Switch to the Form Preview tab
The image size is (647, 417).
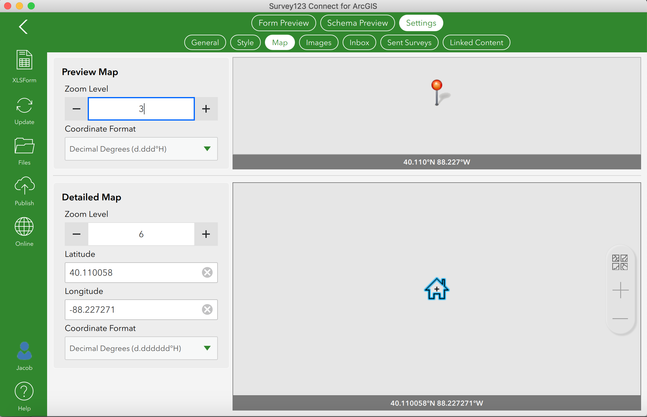click(283, 23)
